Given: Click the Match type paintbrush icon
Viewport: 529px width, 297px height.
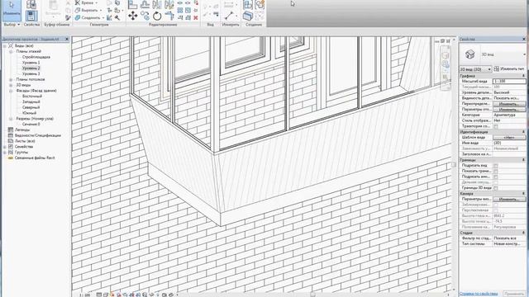Looking at the screenshot, I should [68, 17].
